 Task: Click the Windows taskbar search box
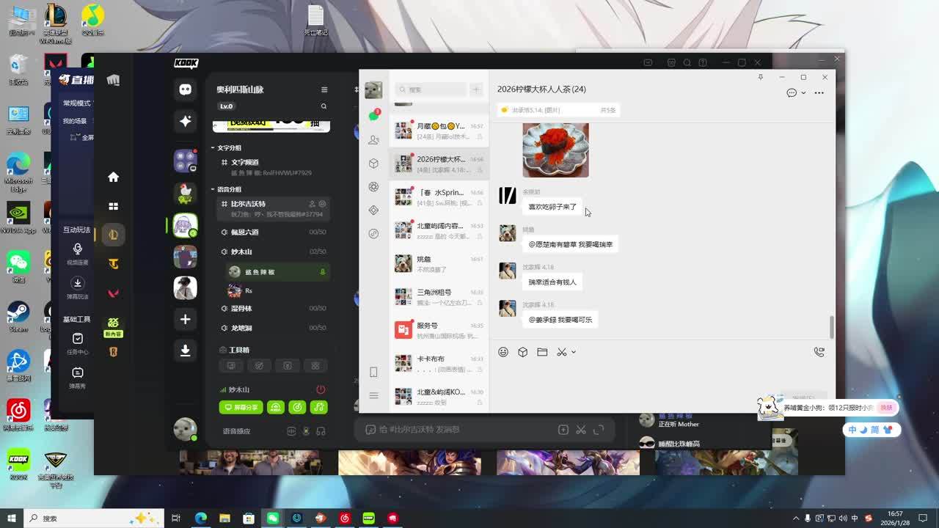[94, 518]
